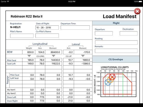Tap BEW moment value 88400.0
143x107 pixels.
coord(53,52)
